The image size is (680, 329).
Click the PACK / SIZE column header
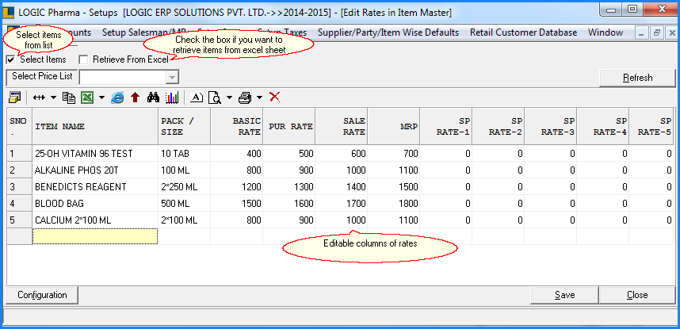pos(185,126)
